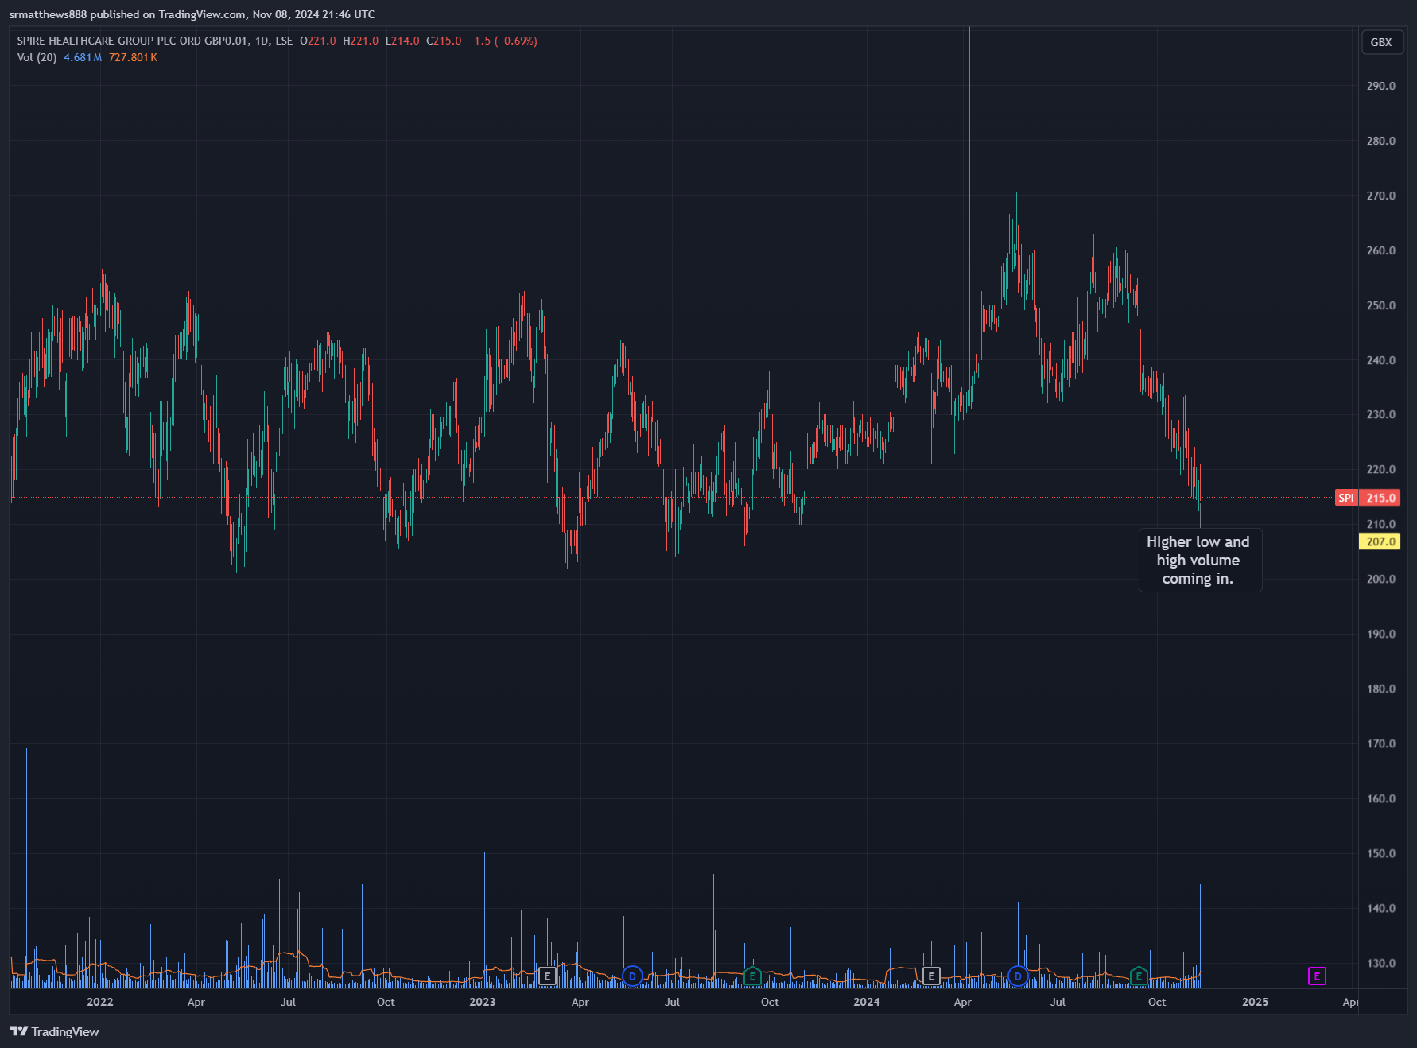The image size is (1417, 1048).
Task: Click the TradingView logo
Action: coord(55,1031)
